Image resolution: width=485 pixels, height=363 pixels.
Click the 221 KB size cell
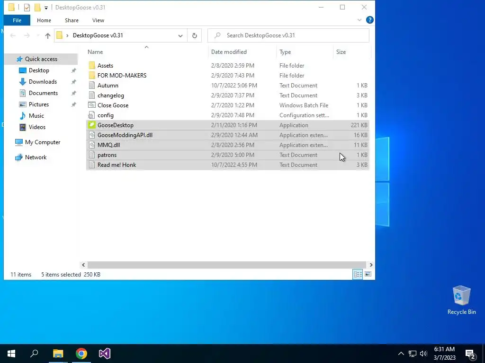pyautogui.click(x=359, y=125)
